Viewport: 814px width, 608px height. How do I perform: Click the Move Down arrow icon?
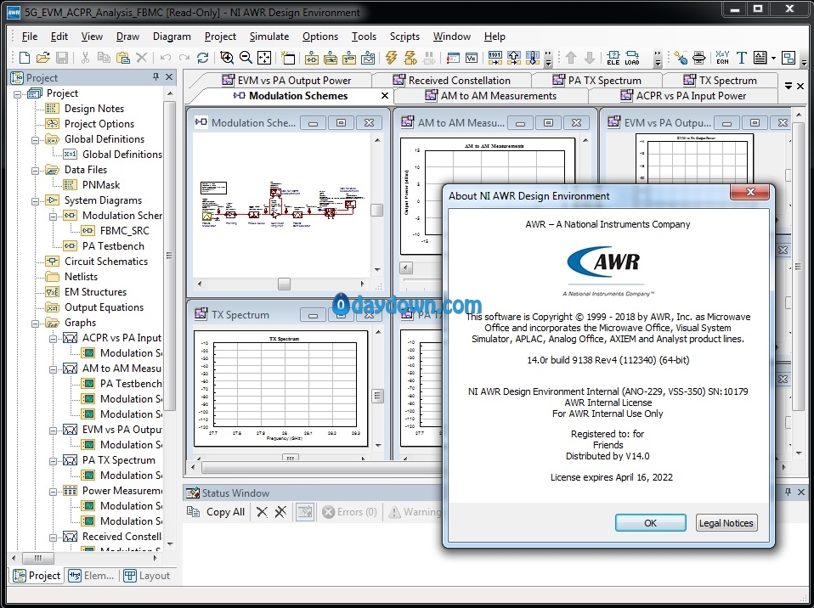click(x=590, y=58)
